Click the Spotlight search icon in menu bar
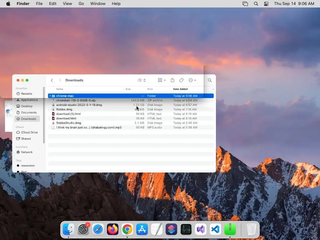The image size is (320, 240). (x=256, y=4)
